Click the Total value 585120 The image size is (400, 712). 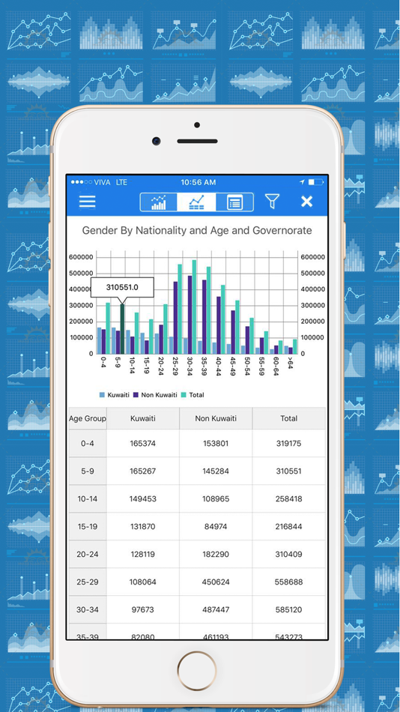click(x=288, y=609)
